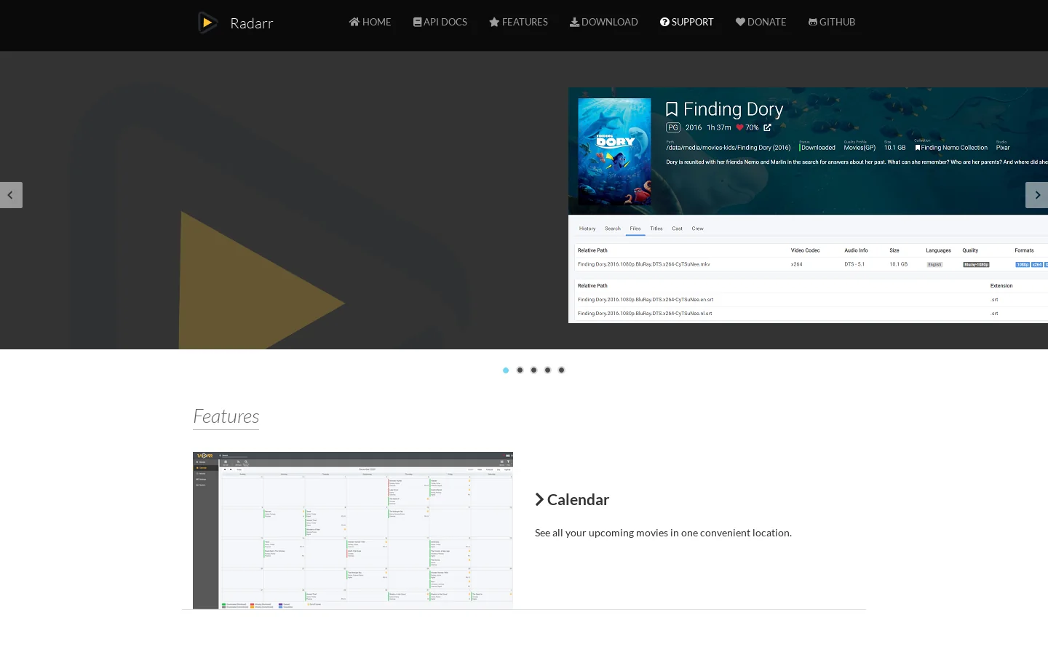The image size is (1048, 655).
Task: Click the Bluray-1080p quality badge
Action: (976, 264)
